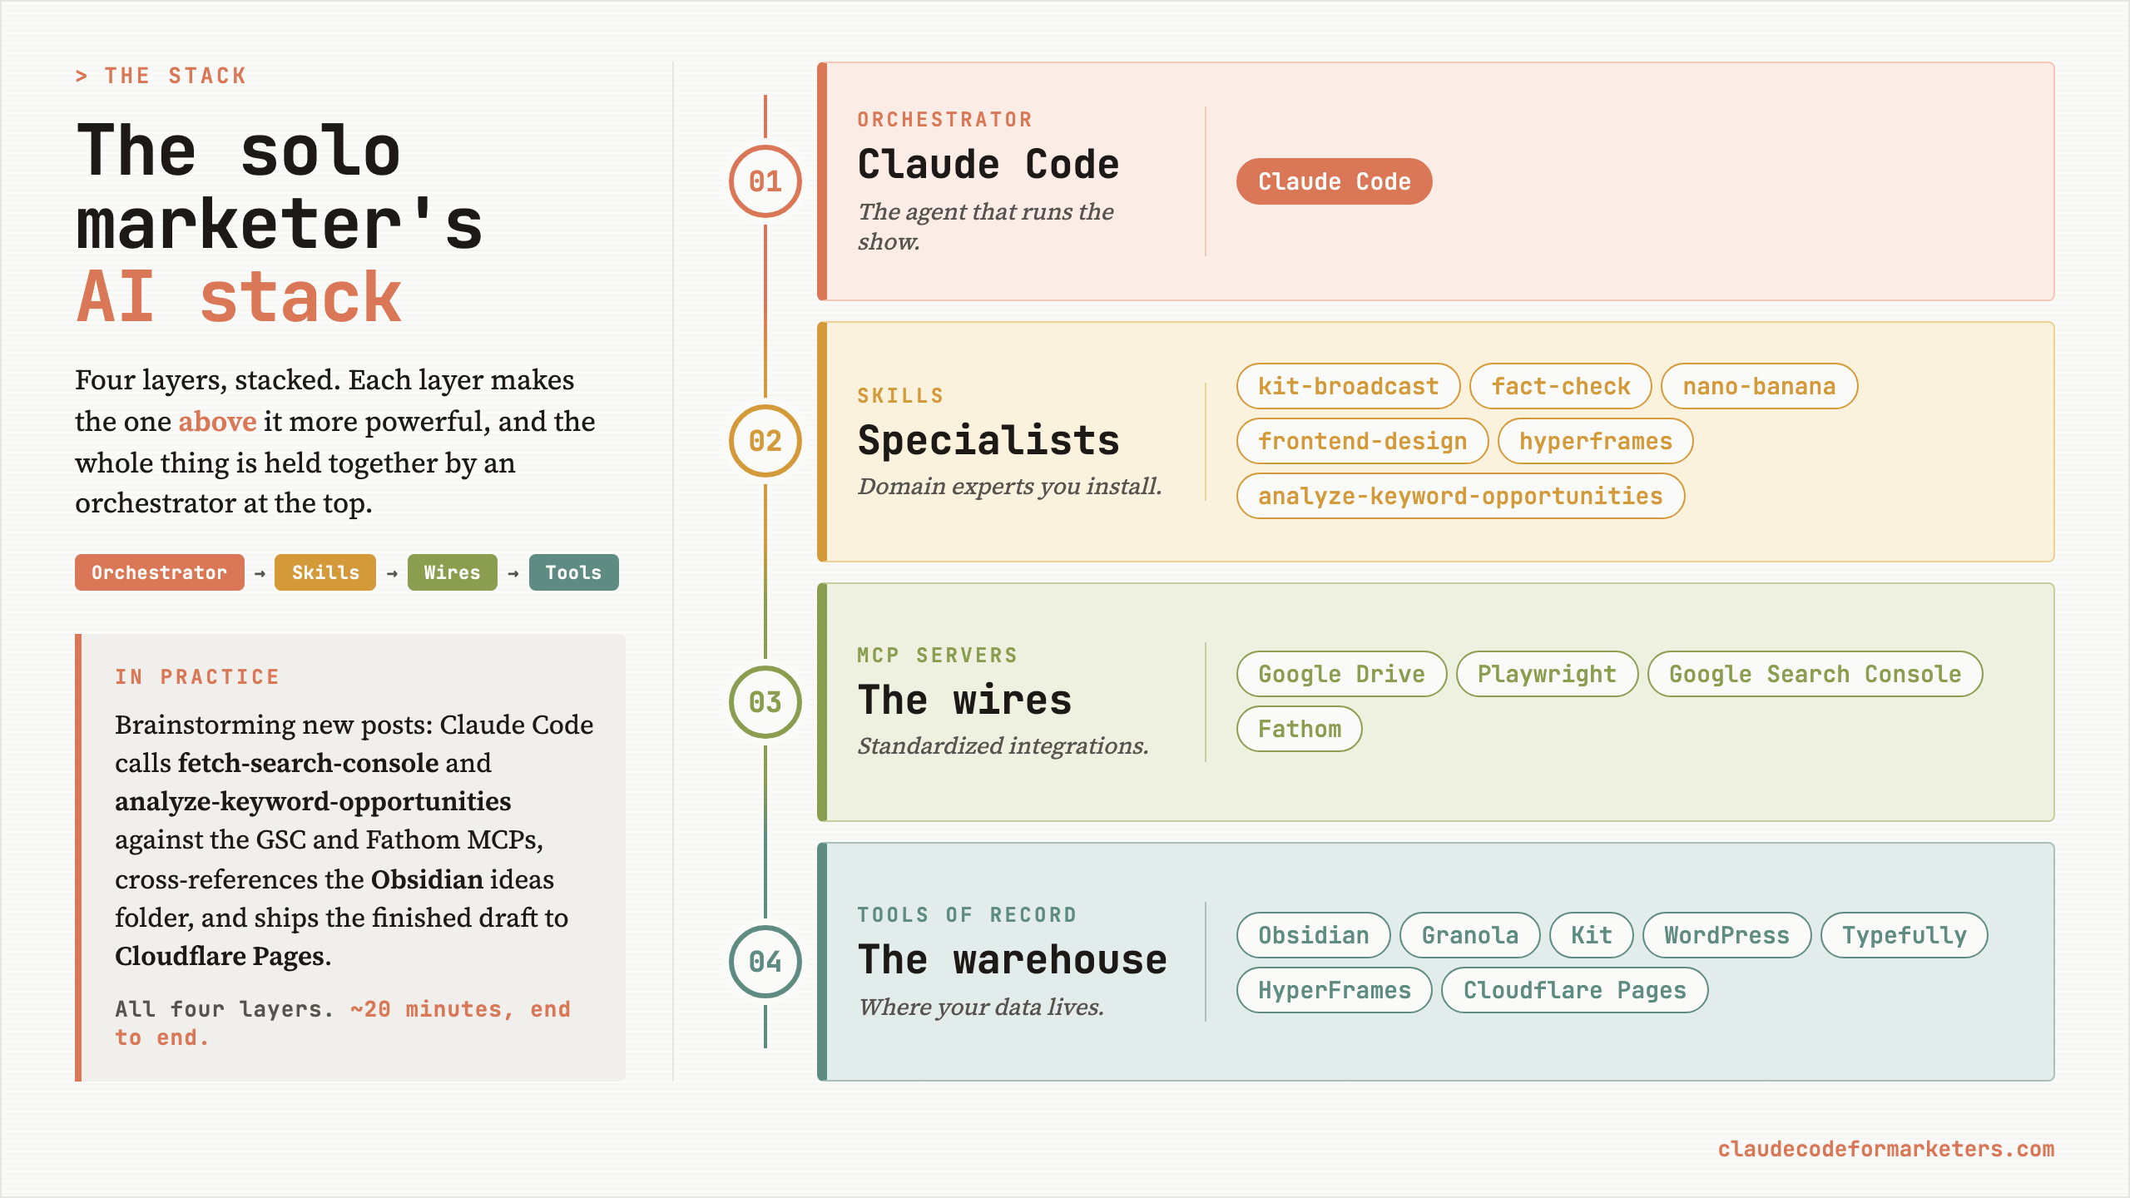Screen dimensions: 2130x1198
Task: Click 'The agent that runs the show.' caption
Action: point(986,226)
